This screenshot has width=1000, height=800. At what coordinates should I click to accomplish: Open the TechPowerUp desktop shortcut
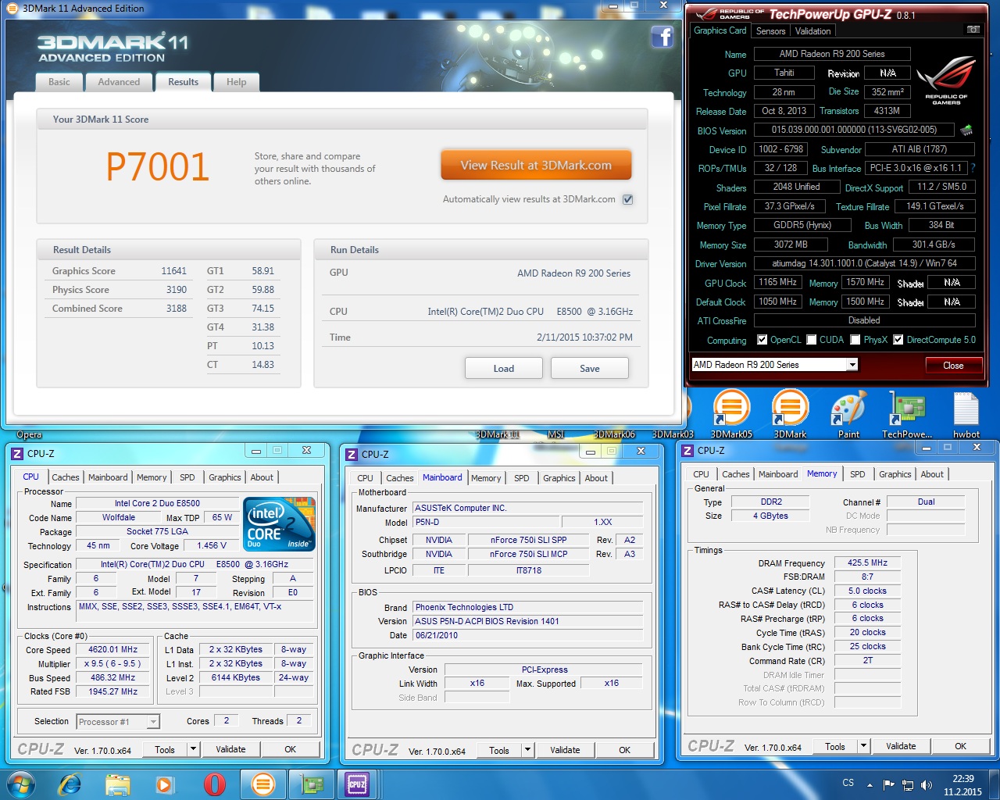tap(907, 414)
